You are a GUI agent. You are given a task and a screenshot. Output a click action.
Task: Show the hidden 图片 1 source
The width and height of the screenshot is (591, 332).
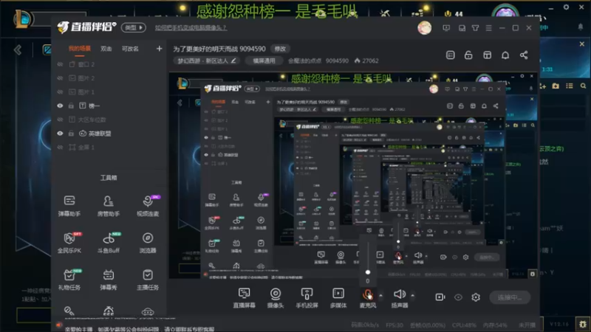(x=60, y=91)
